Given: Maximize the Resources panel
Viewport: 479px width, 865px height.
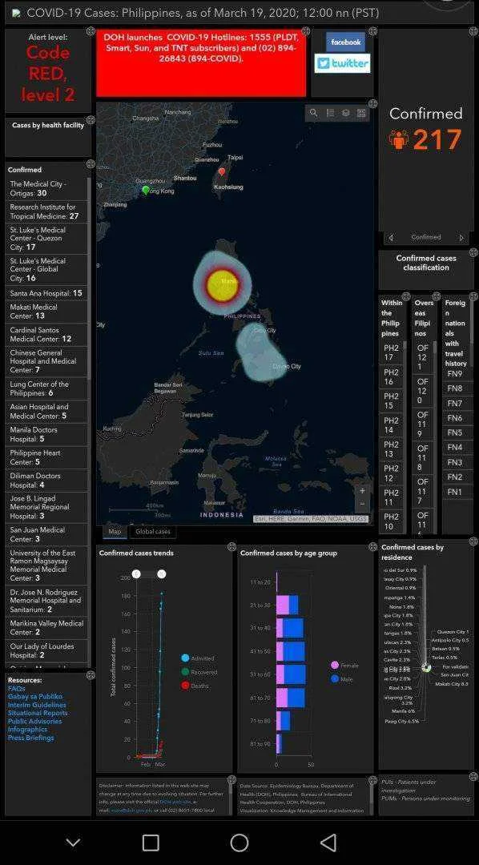Looking at the screenshot, I should click(91, 675).
